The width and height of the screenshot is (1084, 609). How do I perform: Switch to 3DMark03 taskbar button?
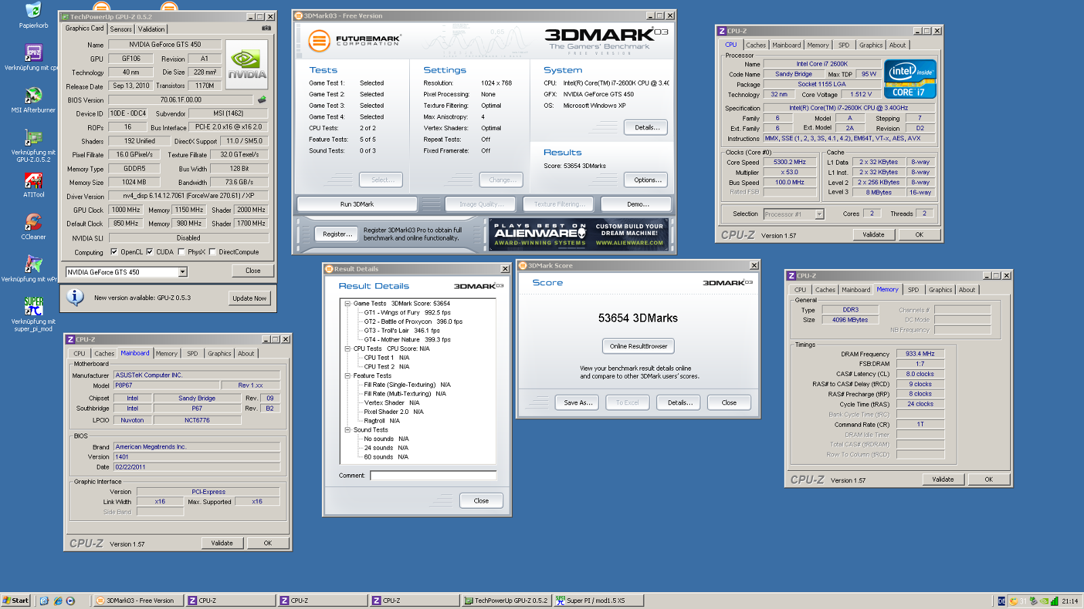138,601
